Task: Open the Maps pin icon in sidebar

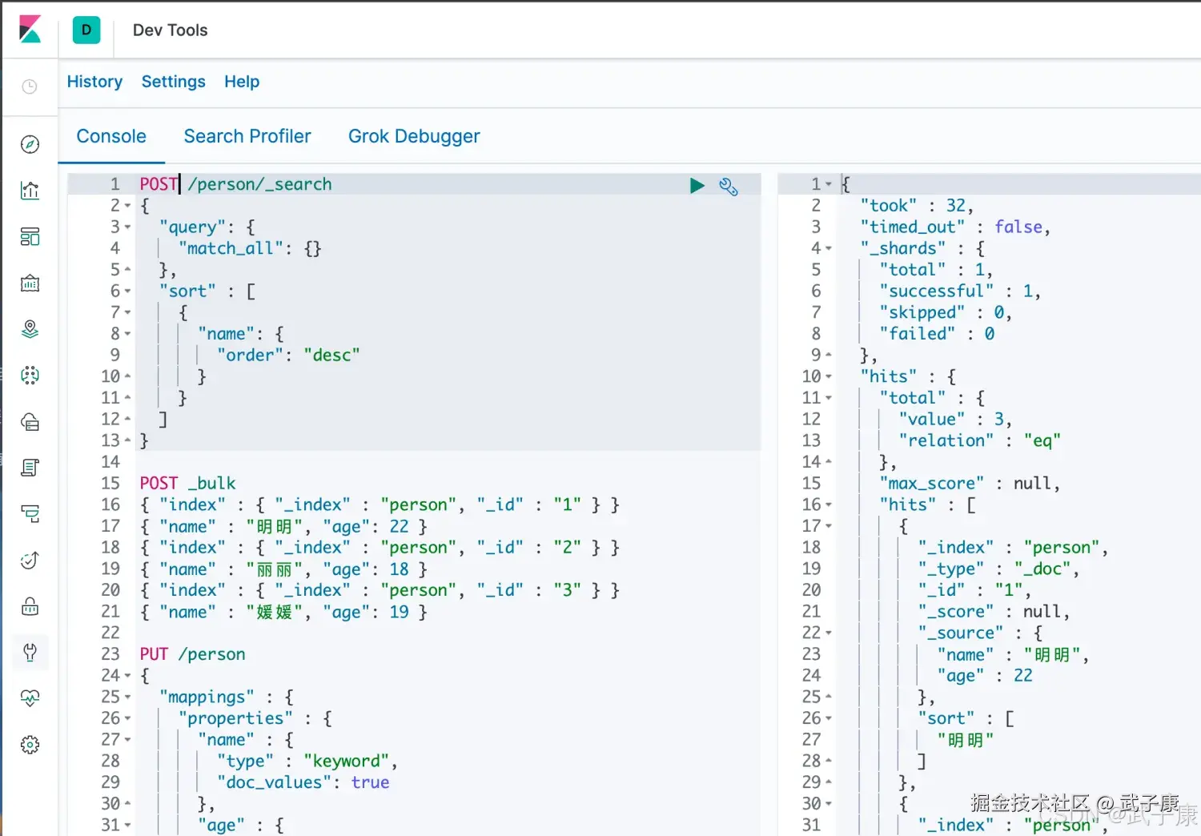Action: point(30,329)
